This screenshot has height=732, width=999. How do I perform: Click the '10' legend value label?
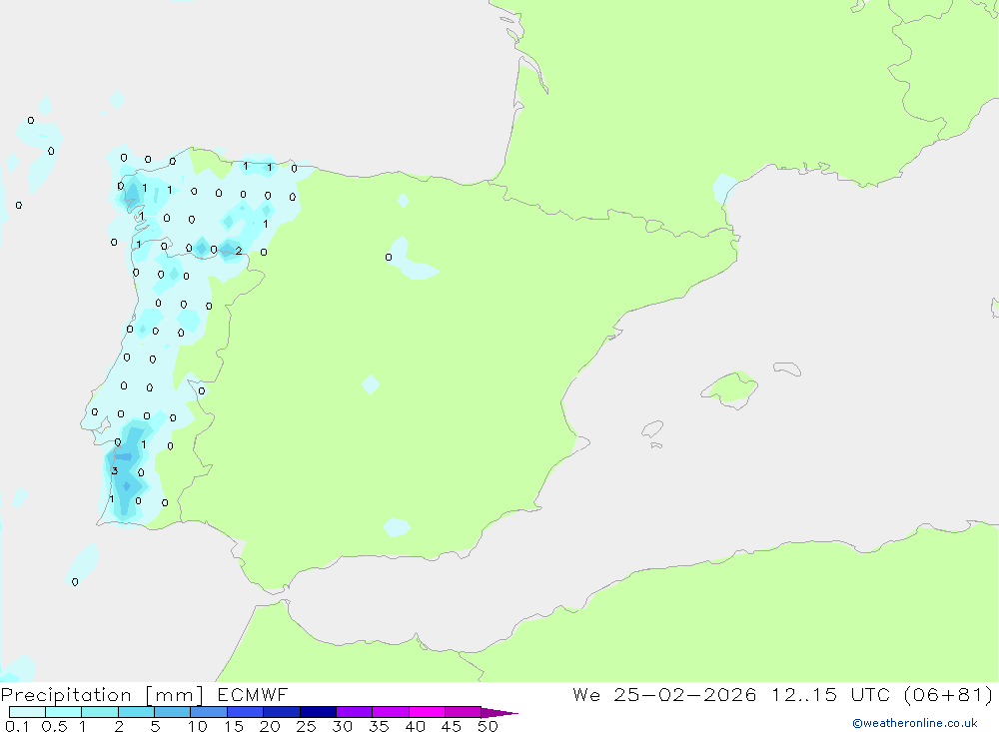[198, 726]
